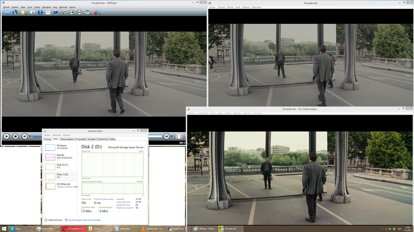Open SMPlayer Možnosti menu
414x232 pixels.
tap(63, 7)
